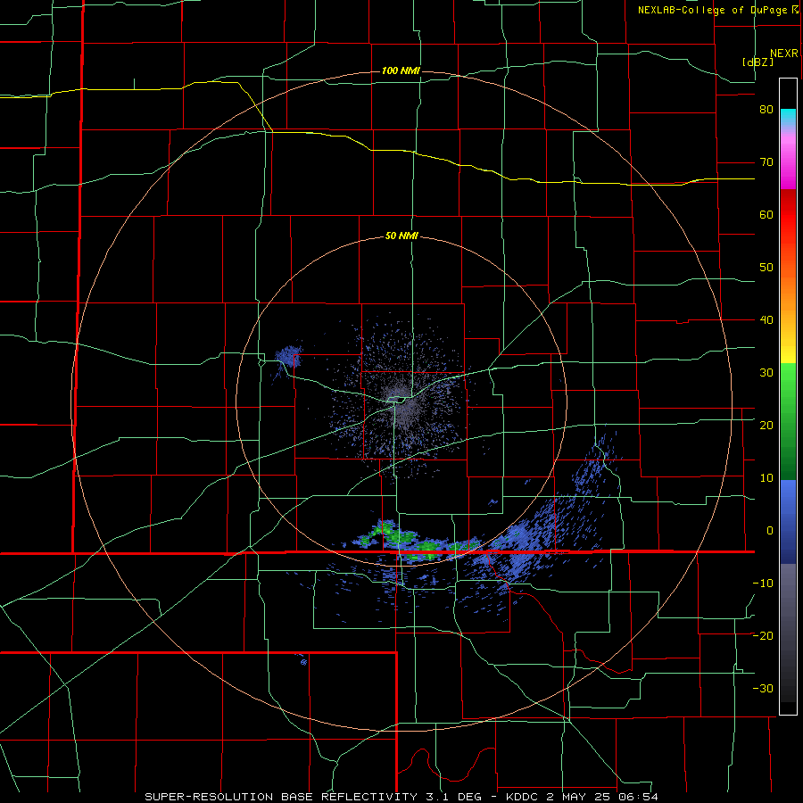This screenshot has width=803, height=803.
Task: Click the 0 value on the dBZ scale
Action: (770, 531)
